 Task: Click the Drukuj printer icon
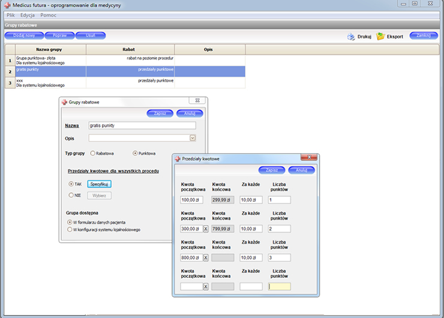(x=351, y=37)
